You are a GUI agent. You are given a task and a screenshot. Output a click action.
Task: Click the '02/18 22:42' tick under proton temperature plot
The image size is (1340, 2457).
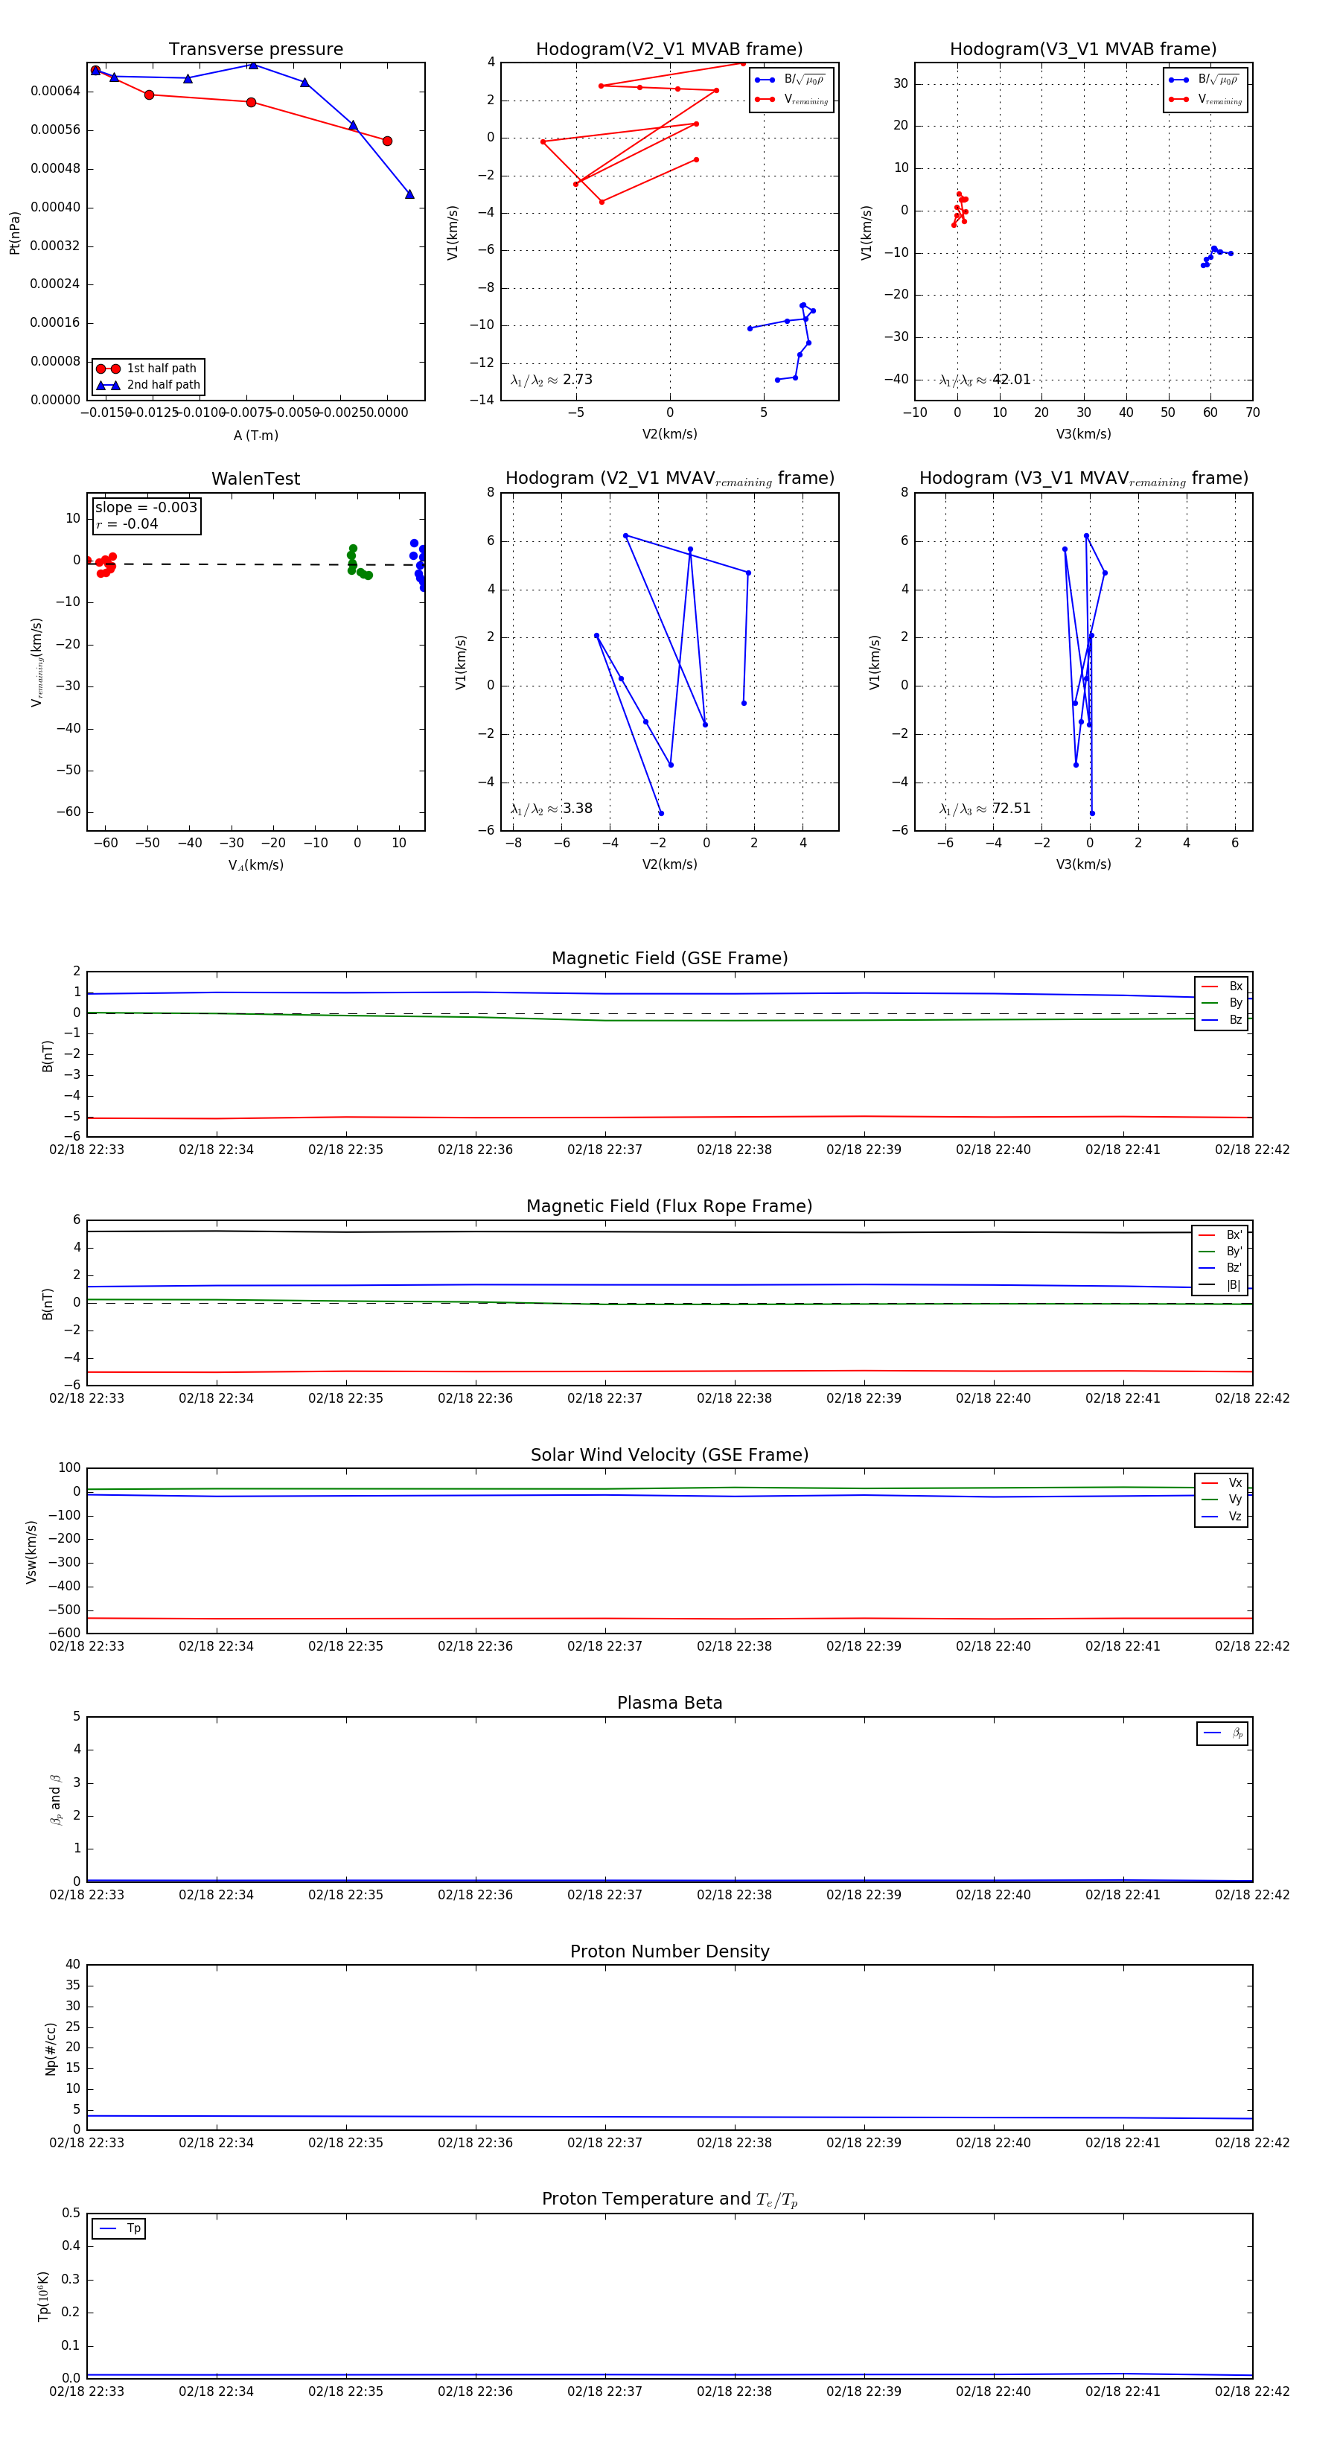tap(1252, 2391)
